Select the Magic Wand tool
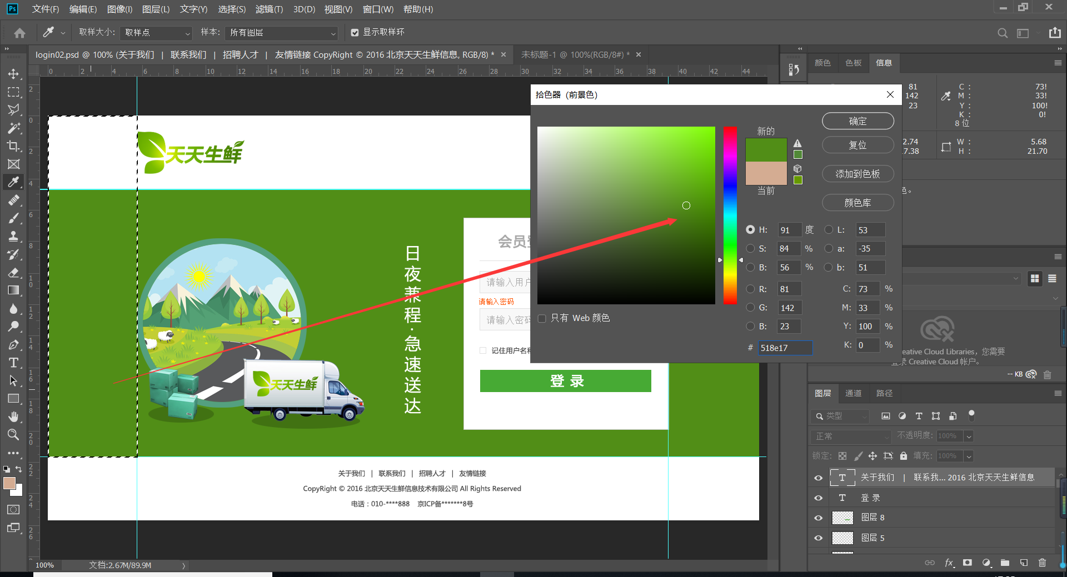Screen dimensions: 1067x577 [x=13, y=128]
